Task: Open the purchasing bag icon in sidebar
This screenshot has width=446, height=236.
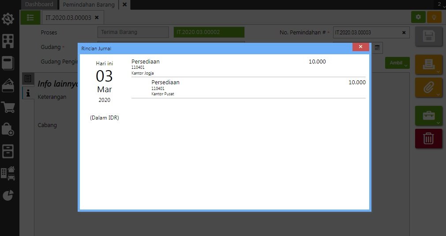Action: coord(8,129)
